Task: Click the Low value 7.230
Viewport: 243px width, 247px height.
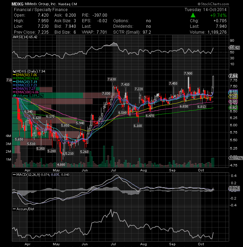Action: coord(43,26)
